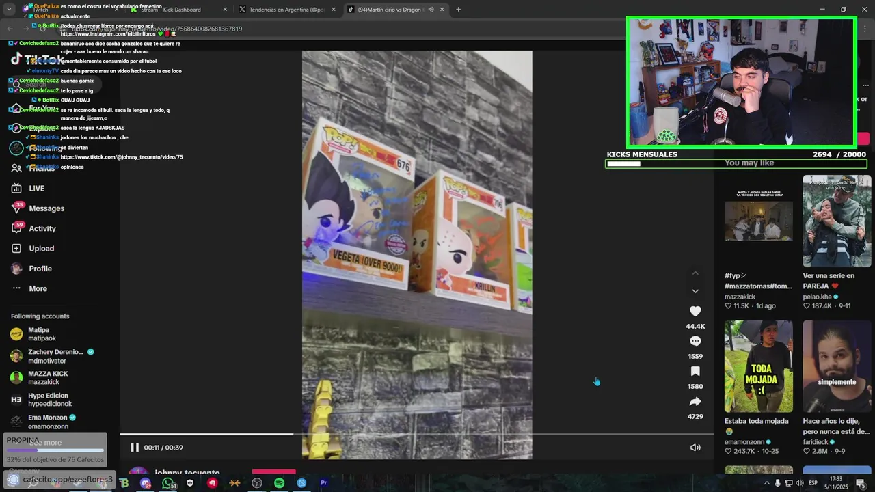
Task: Mute audio on the TikTok browser tab
Action: point(431,10)
